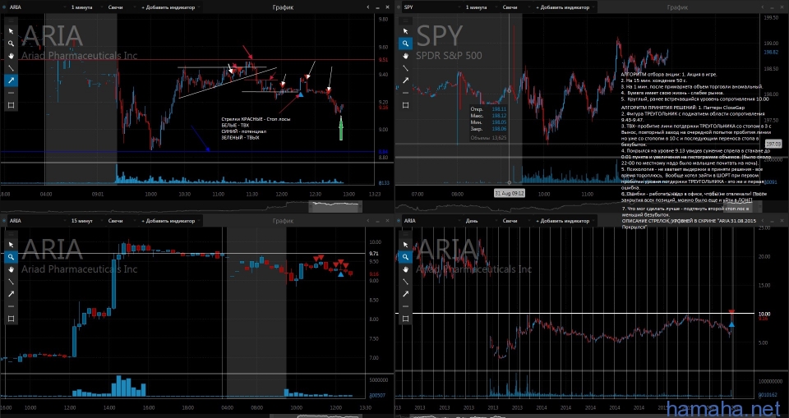Select the pointer tool in ARIA 15-minute chart
789x418 pixels.
tap(11, 245)
